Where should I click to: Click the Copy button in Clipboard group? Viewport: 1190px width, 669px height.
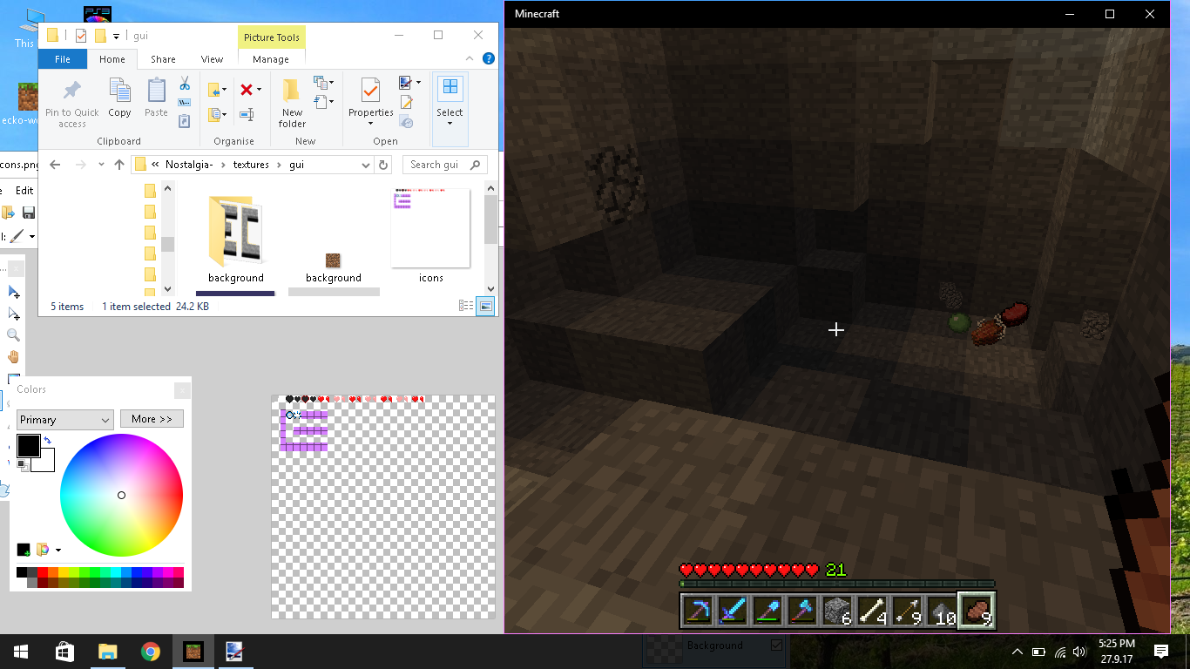[119, 98]
